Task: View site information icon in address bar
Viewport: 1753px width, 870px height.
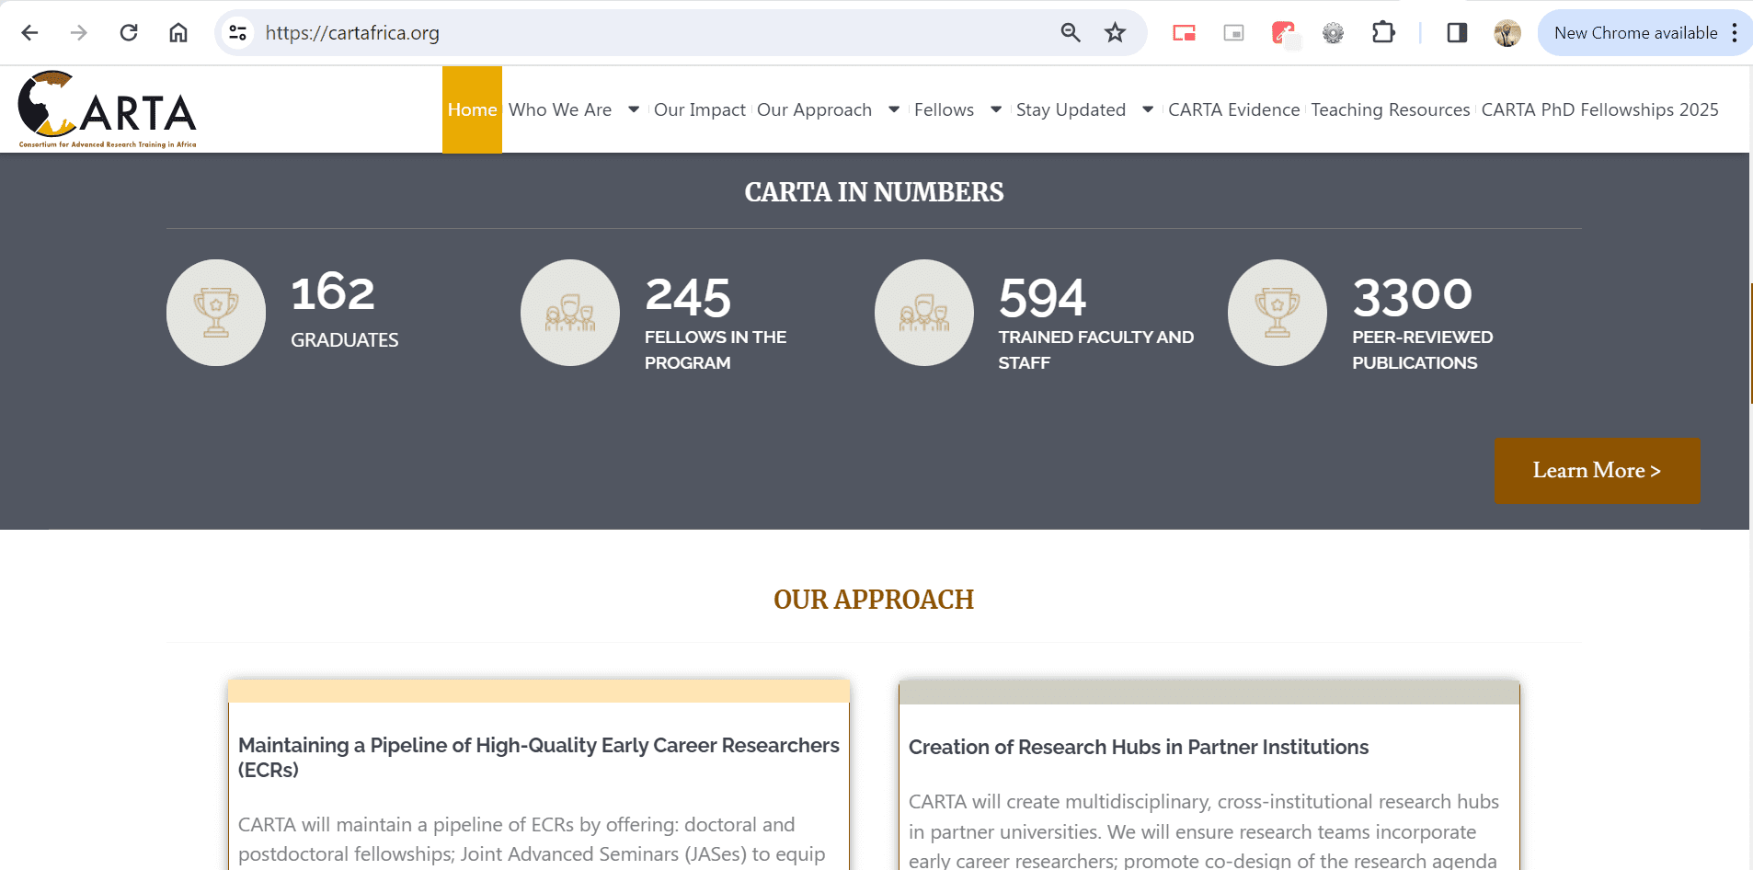Action: point(238,33)
